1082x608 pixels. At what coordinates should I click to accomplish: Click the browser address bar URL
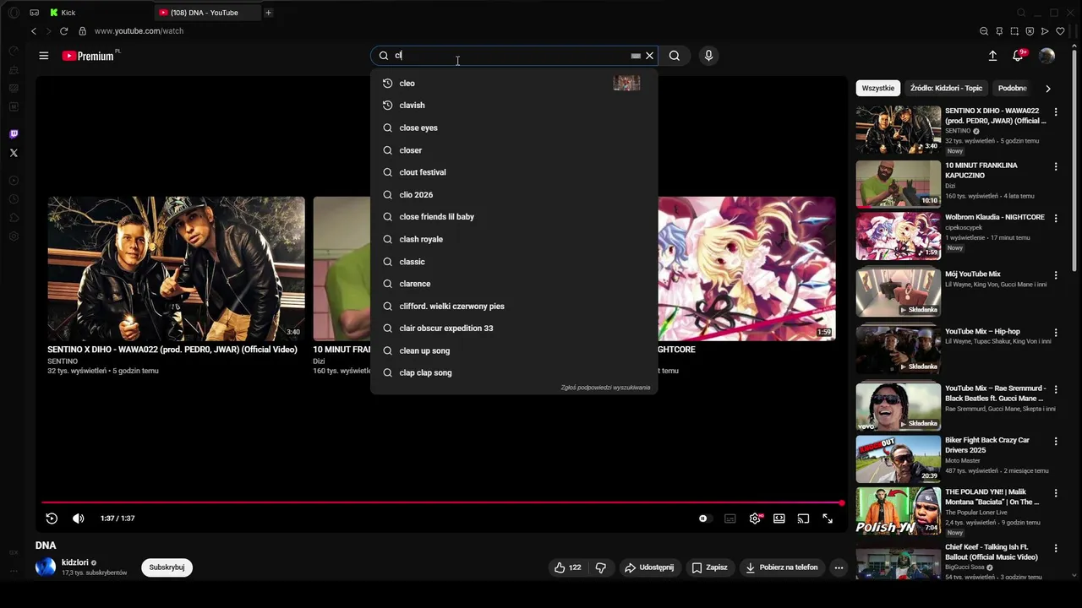pyautogui.click(x=139, y=31)
